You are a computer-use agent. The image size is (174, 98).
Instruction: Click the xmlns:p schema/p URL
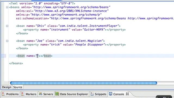click(66, 15)
